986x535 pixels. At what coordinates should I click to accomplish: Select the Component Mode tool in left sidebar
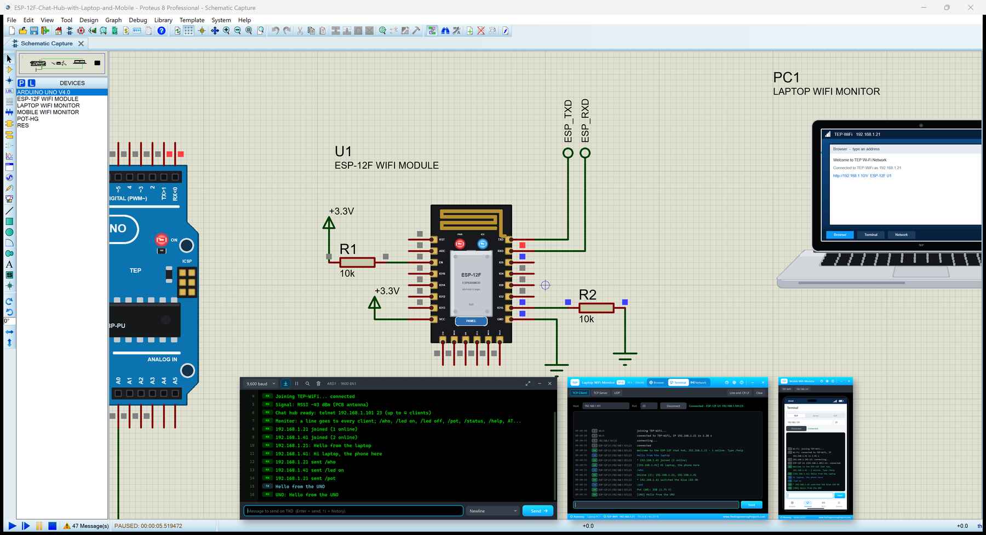9,70
